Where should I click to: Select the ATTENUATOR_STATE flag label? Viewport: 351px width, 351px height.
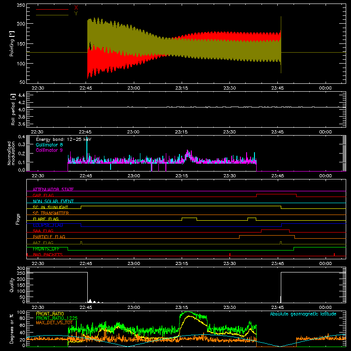[x=53, y=190]
